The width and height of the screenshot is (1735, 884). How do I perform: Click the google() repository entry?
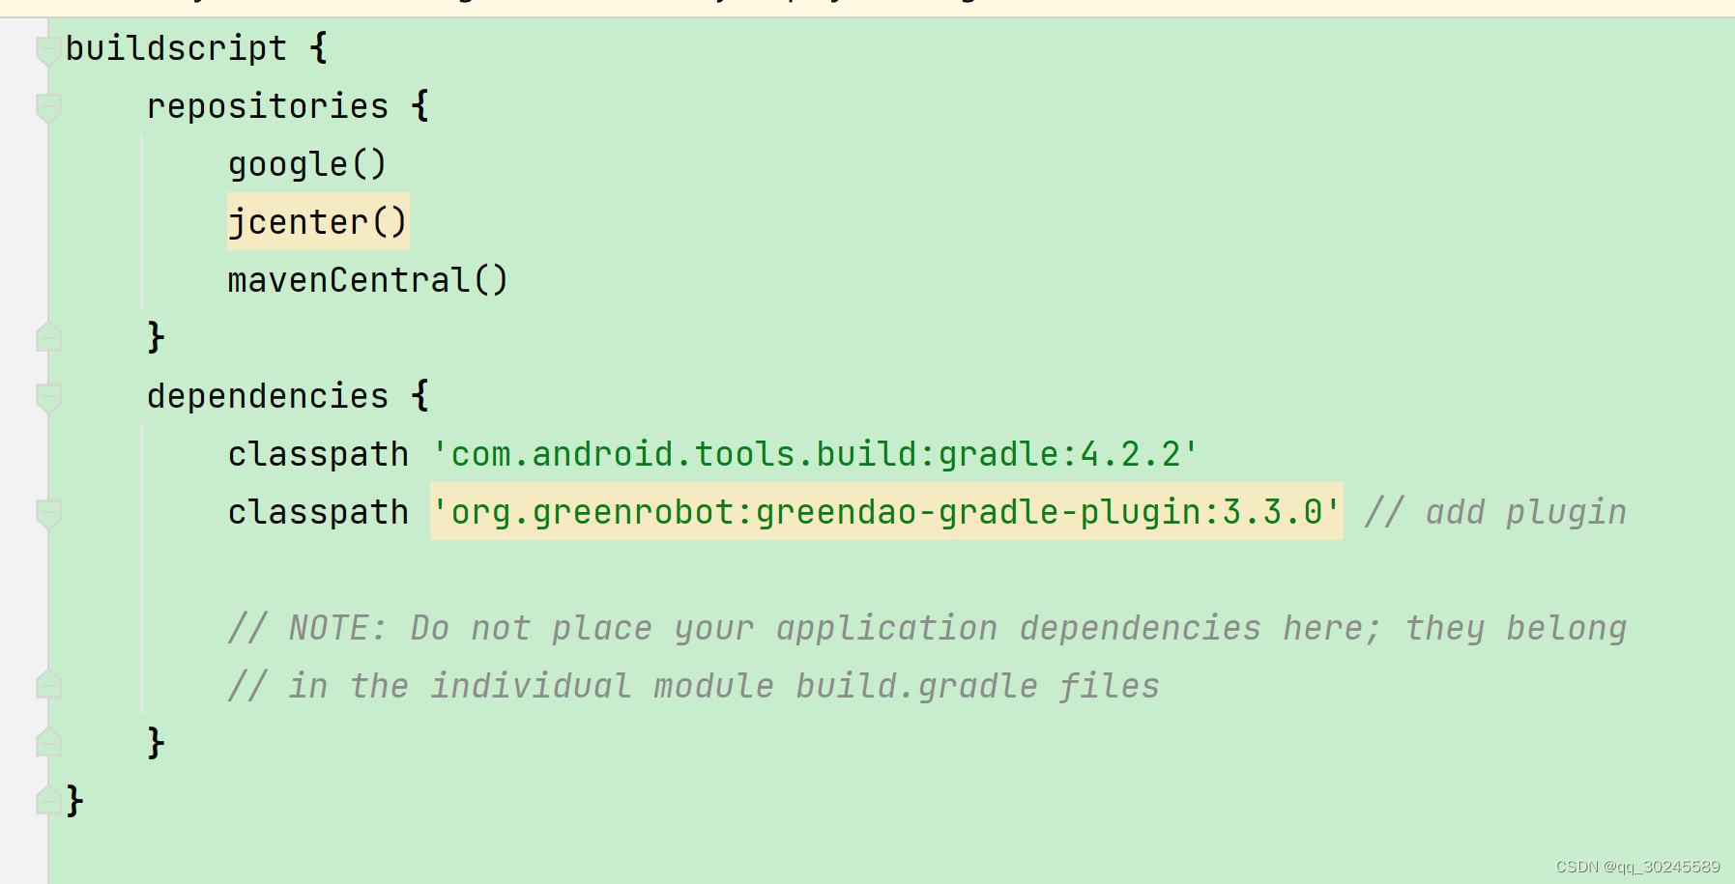(306, 164)
